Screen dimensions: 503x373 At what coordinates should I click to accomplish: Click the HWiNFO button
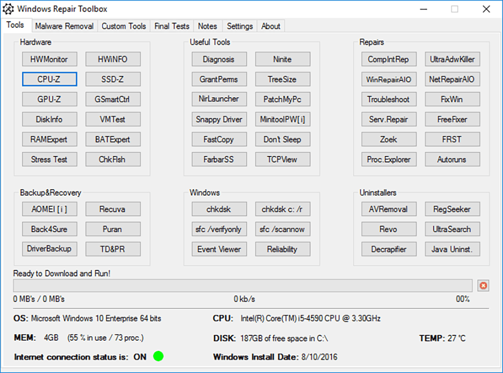pyautogui.click(x=113, y=59)
